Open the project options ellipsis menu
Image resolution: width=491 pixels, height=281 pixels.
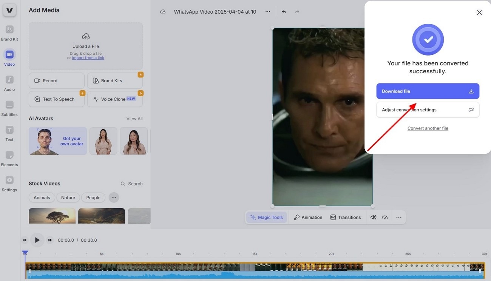(x=268, y=12)
